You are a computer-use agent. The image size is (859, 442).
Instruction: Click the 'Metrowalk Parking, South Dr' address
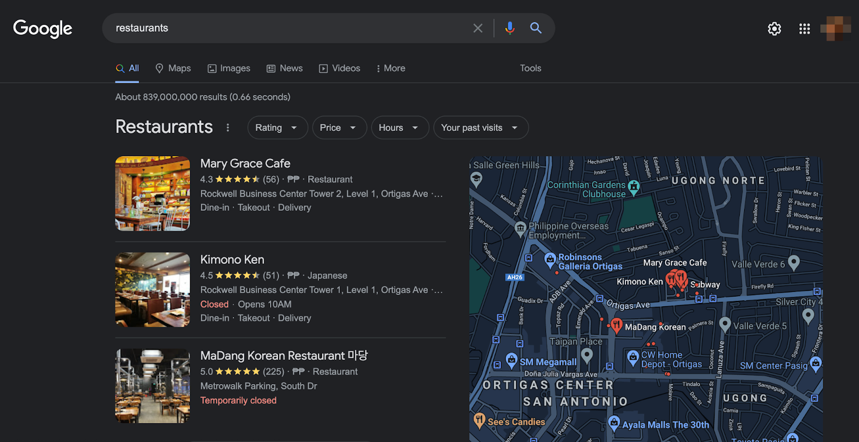pos(259,386)
